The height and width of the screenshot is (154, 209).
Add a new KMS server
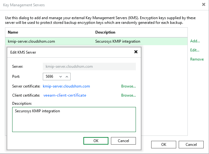(195, 41)
